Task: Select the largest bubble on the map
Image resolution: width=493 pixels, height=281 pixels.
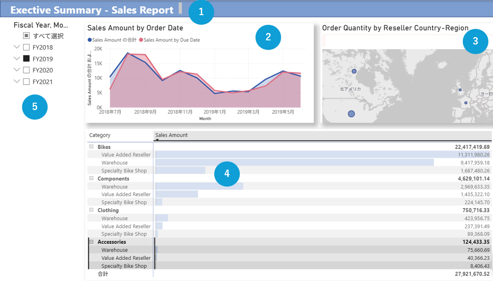Action: pyautogui.click(x=351, y=114)
